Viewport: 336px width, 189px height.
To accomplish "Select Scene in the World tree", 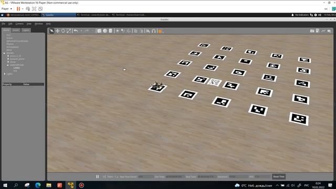I will click(x=9, y=38).
